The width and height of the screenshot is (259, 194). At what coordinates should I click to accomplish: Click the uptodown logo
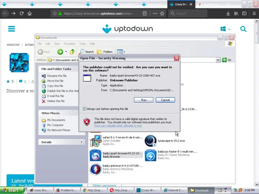pos(127,29)
